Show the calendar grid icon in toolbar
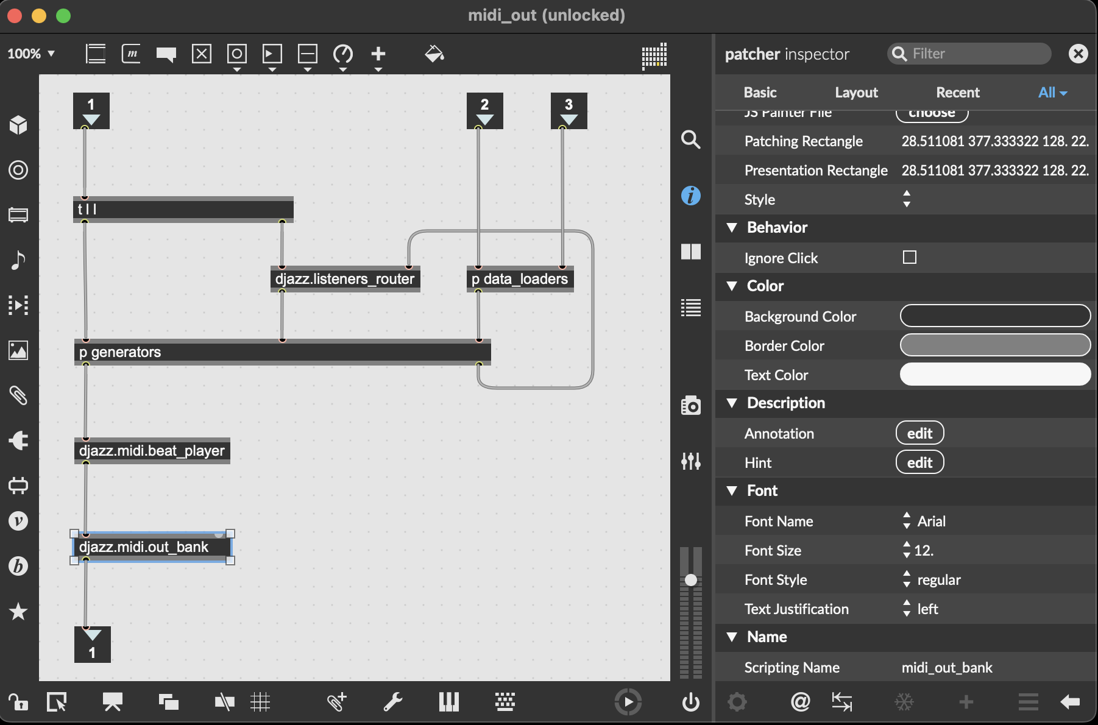1098x725 pixels. click(x=654, y=55)
